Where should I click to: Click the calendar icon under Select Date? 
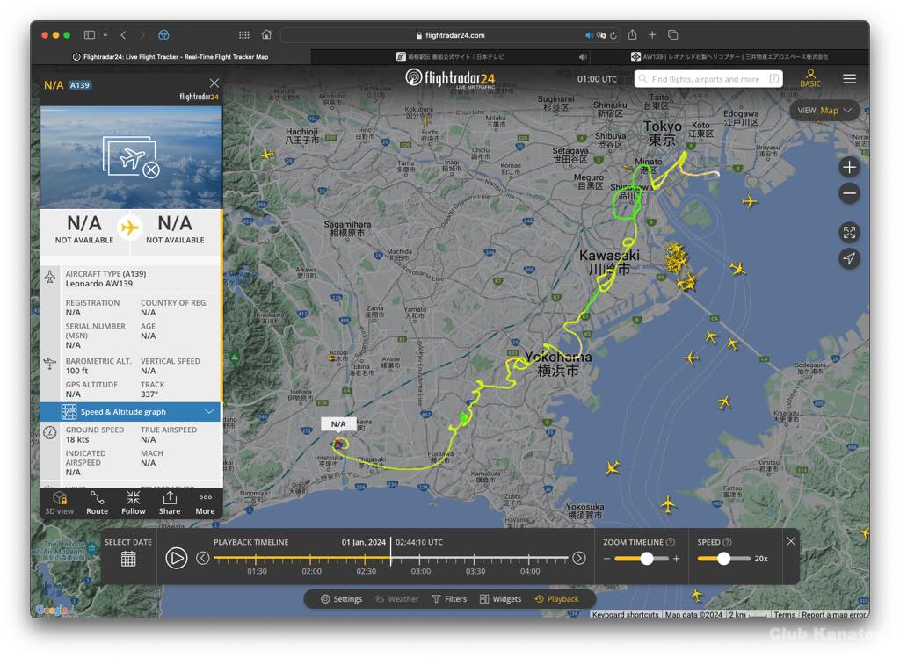128,559
